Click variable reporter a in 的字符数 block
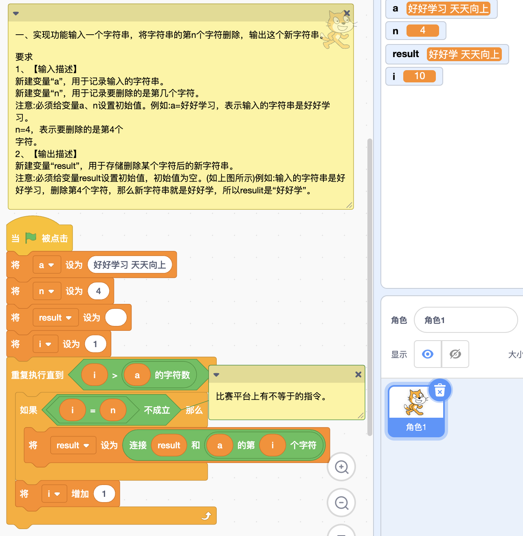Viewport: 523px width, 536px height. click(x=137, y=375)
